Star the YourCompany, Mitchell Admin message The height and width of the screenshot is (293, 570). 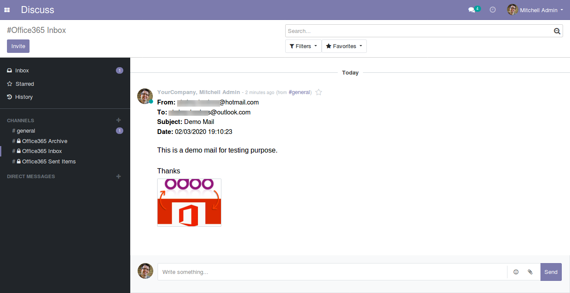click(319, 92)
